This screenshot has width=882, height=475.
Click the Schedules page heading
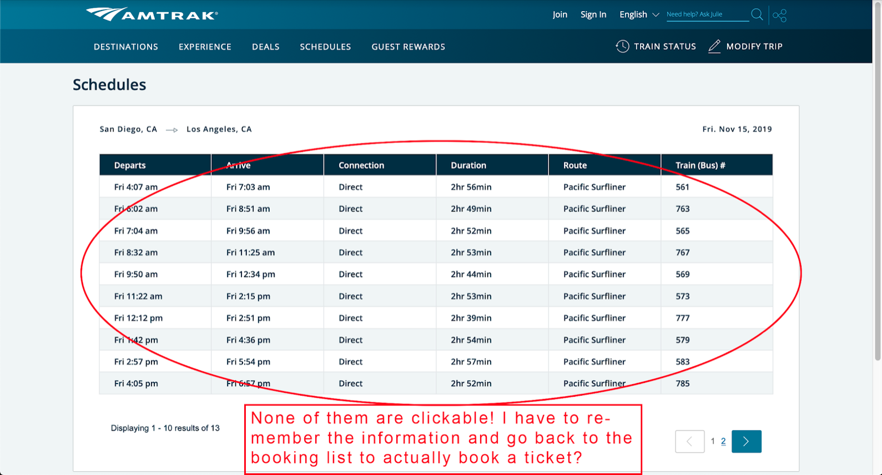coord(109,84)
